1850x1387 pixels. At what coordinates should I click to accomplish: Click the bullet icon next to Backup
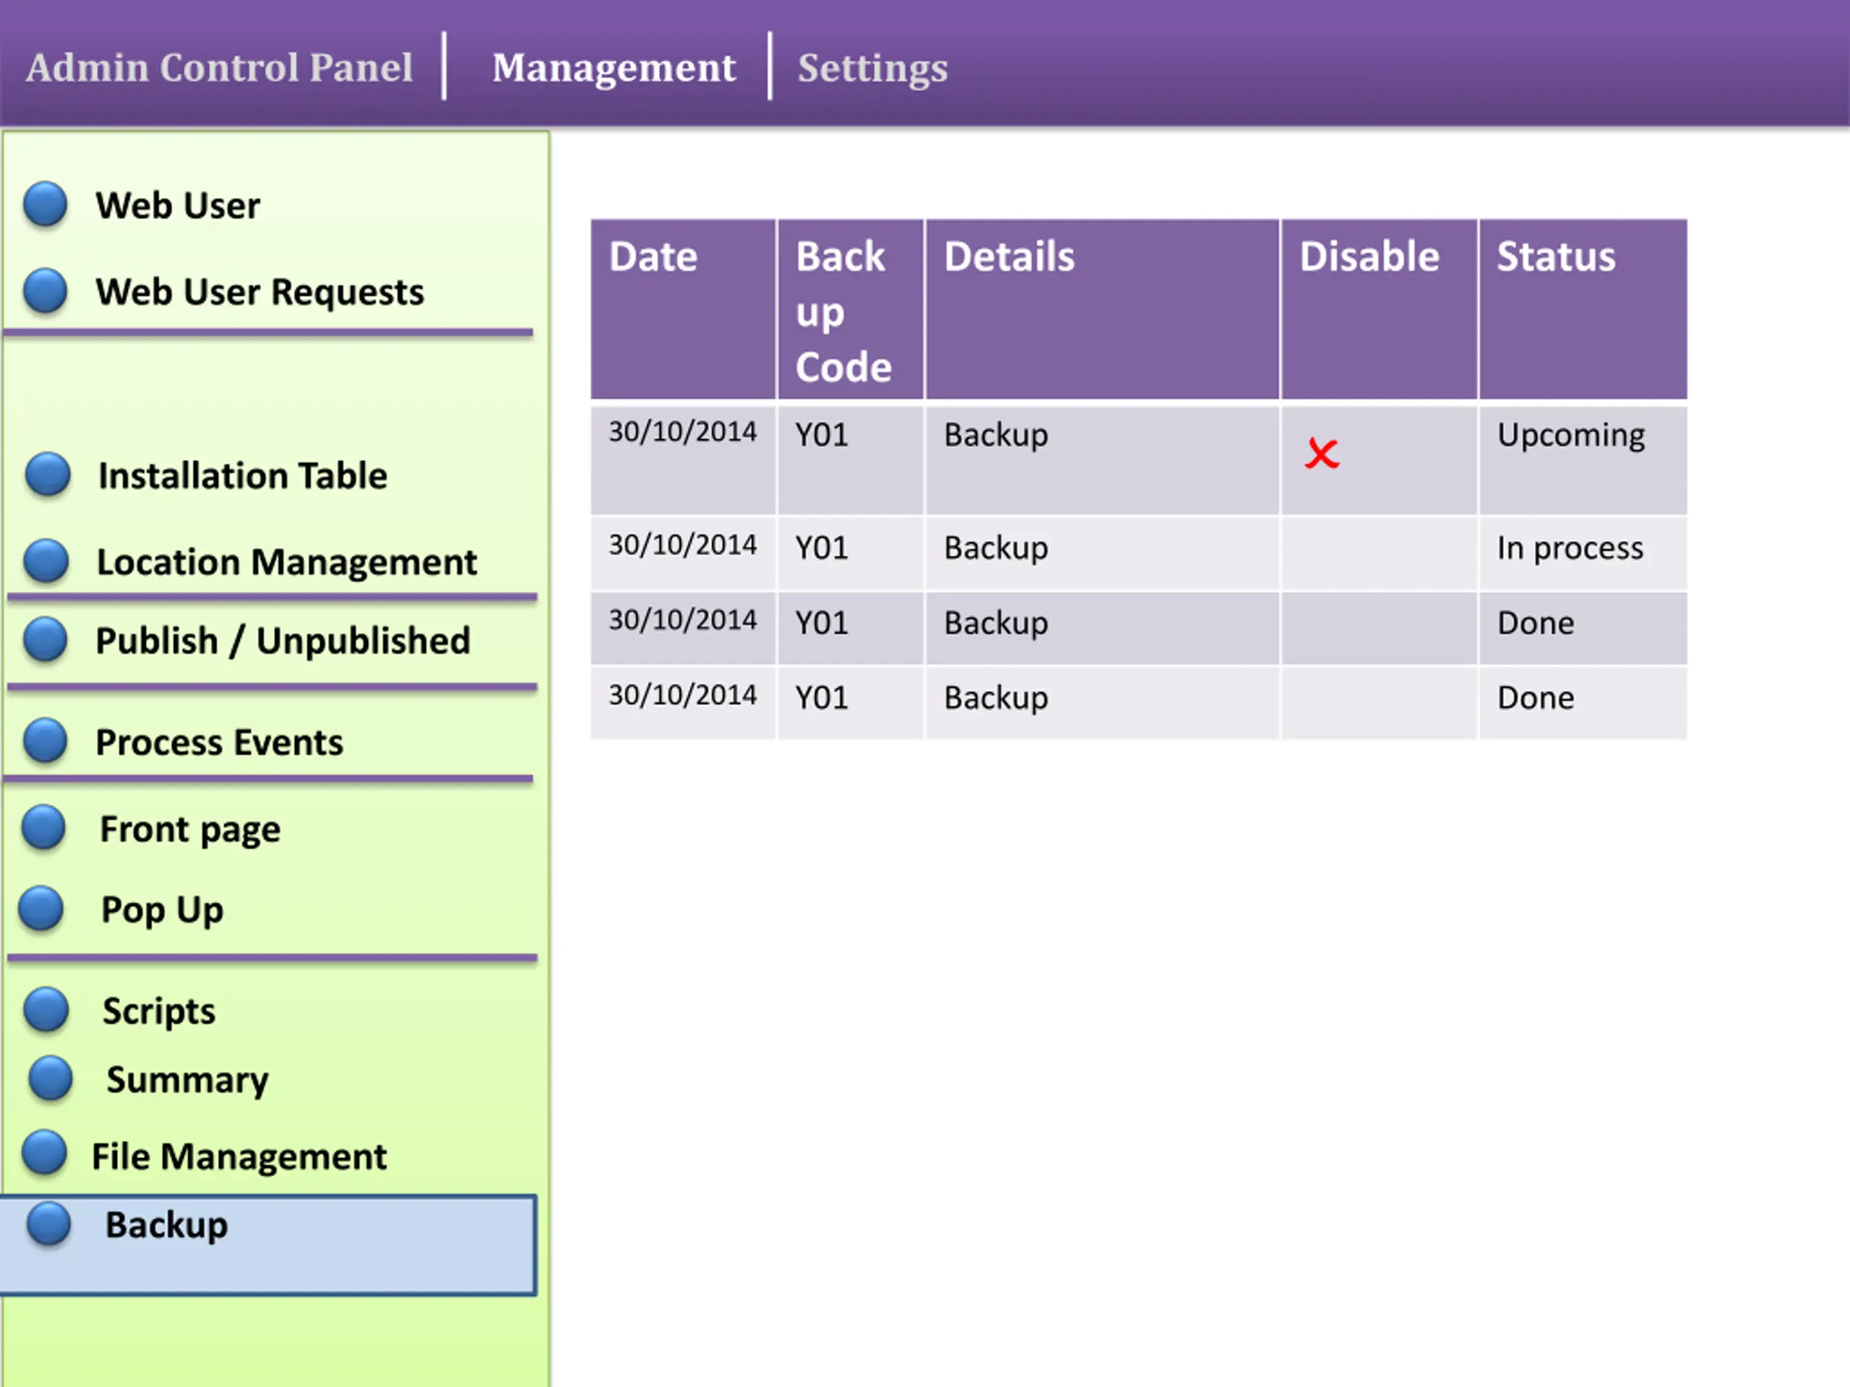tap(48, 1223)
